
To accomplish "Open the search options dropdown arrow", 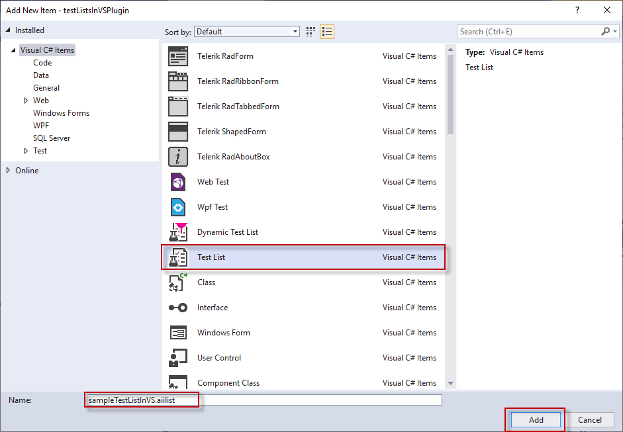I will click(615, 31).
